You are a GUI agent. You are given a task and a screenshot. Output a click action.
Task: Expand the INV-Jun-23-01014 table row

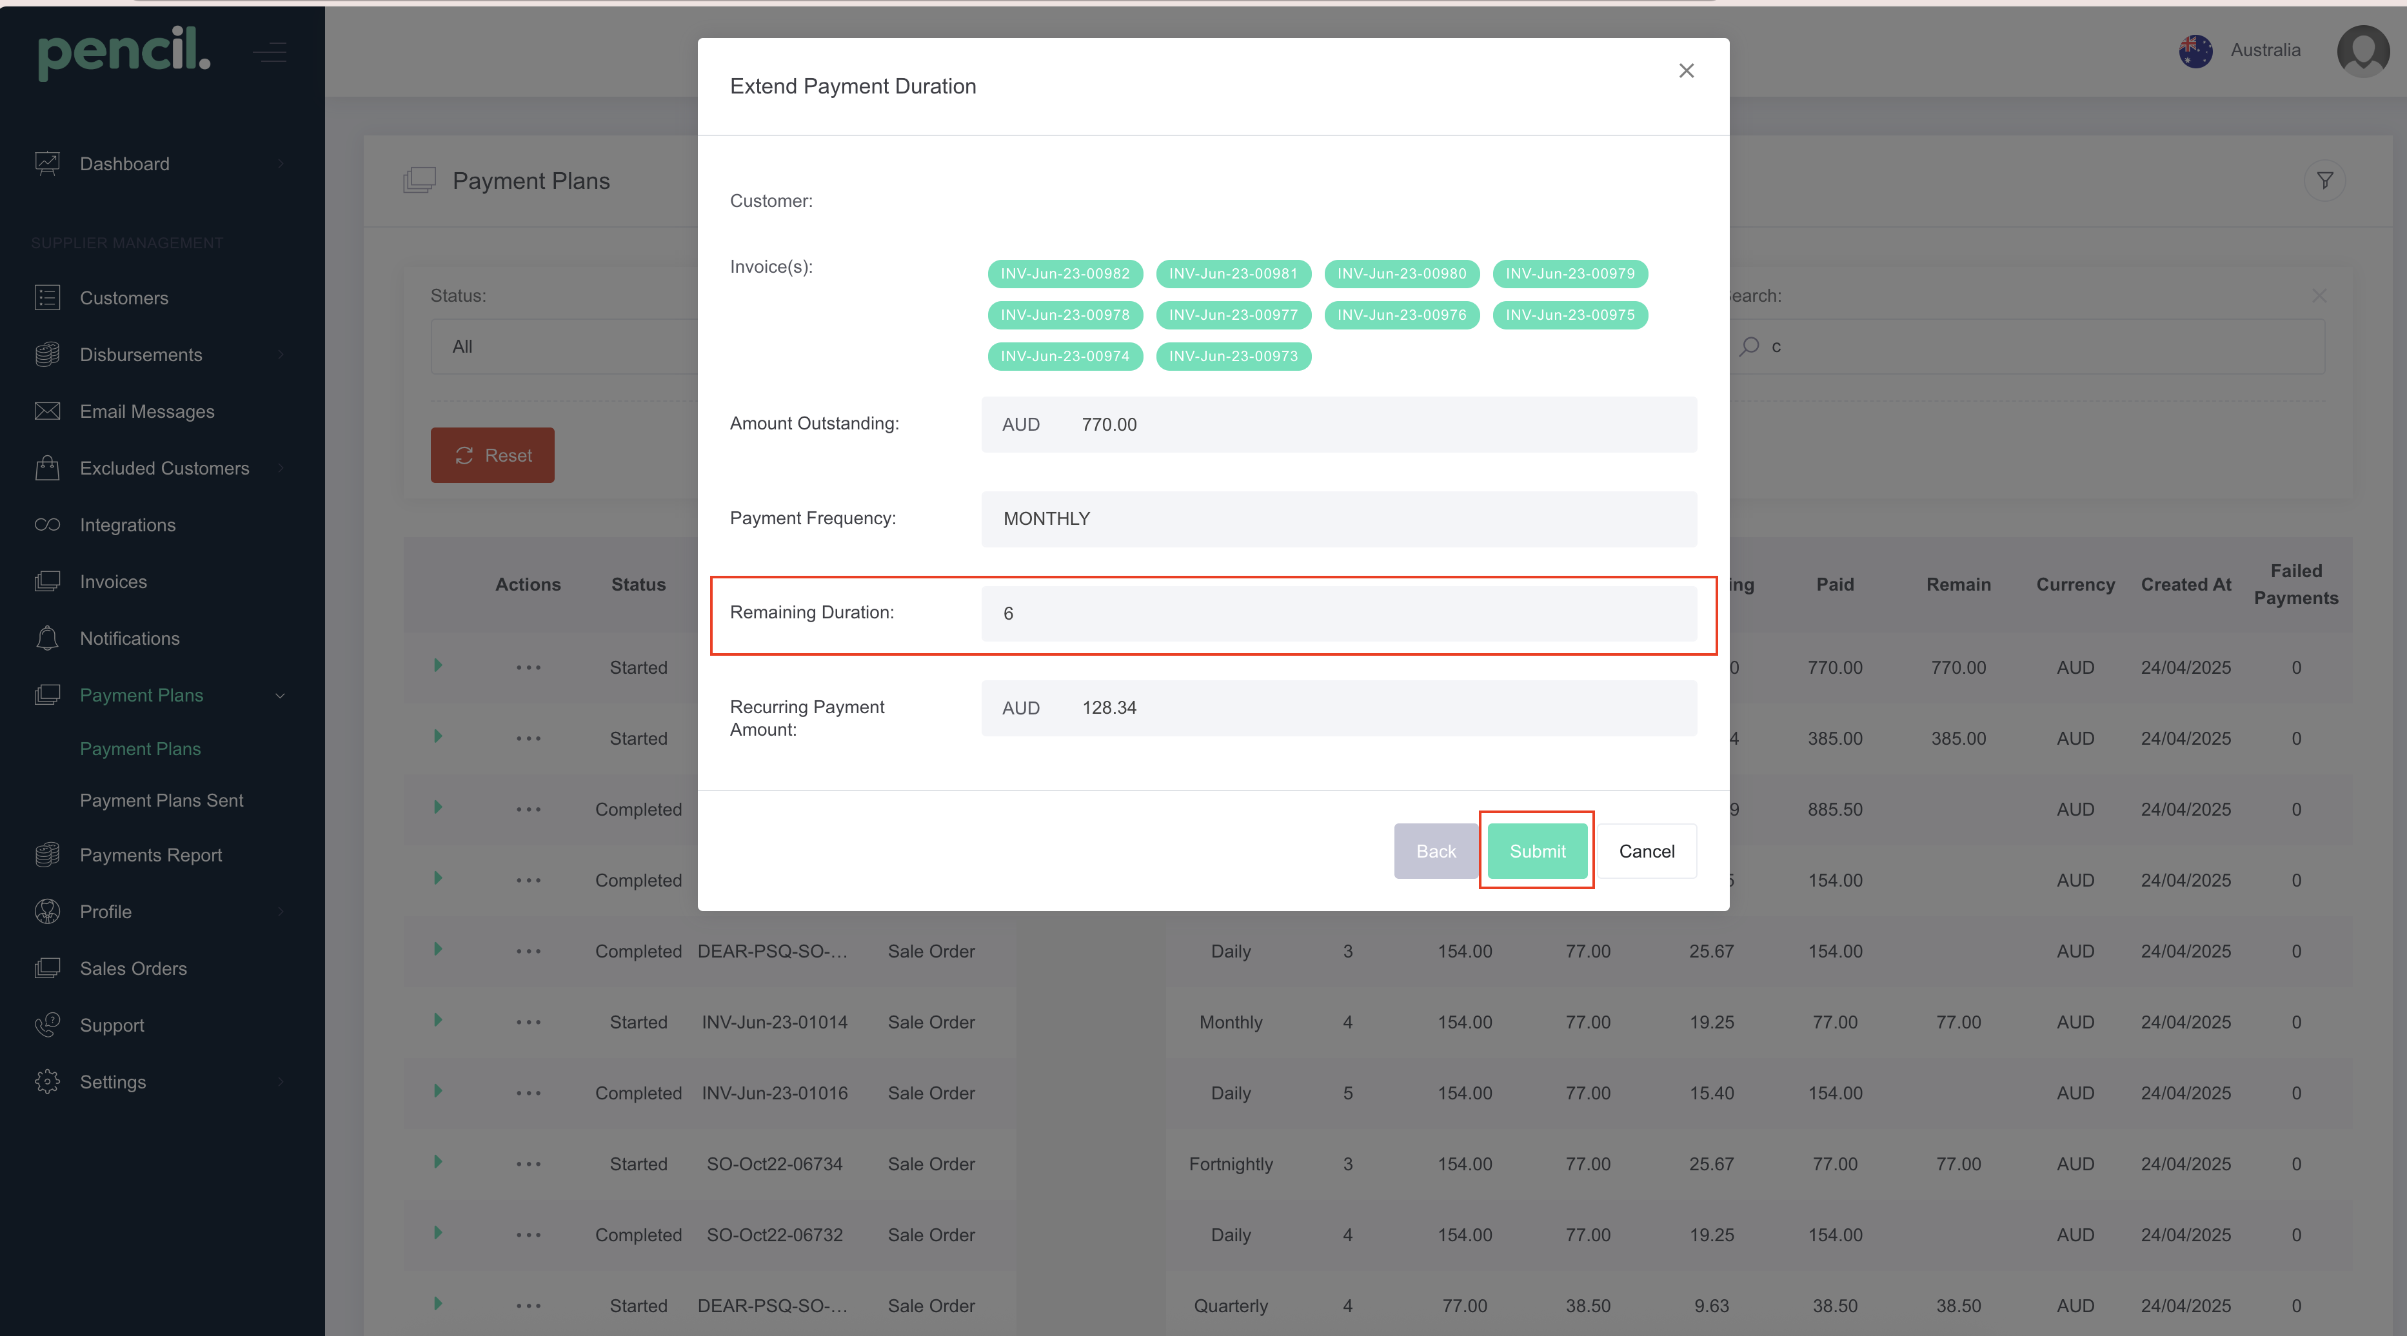[x=437, y=1020]
